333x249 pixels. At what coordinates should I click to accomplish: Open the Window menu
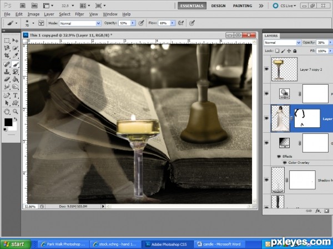(x=110, y=14)
